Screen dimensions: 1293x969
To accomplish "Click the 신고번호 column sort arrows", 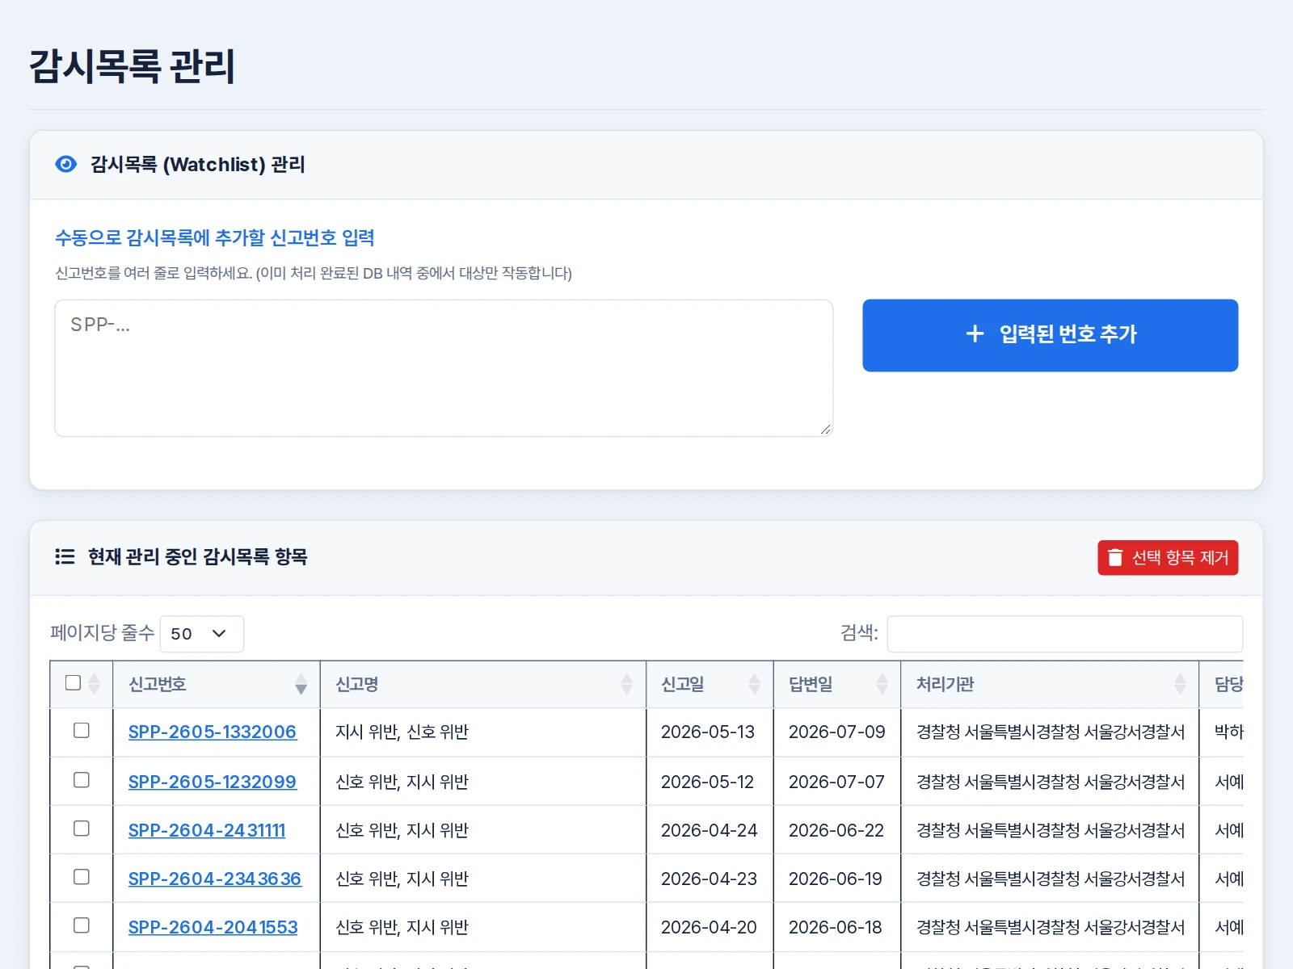I will tap(301, 685).
